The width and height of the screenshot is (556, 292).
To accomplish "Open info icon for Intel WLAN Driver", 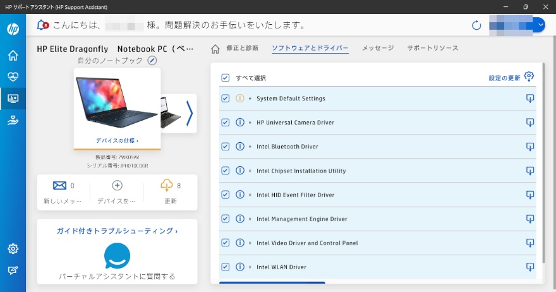I will [x=240, y=267].
